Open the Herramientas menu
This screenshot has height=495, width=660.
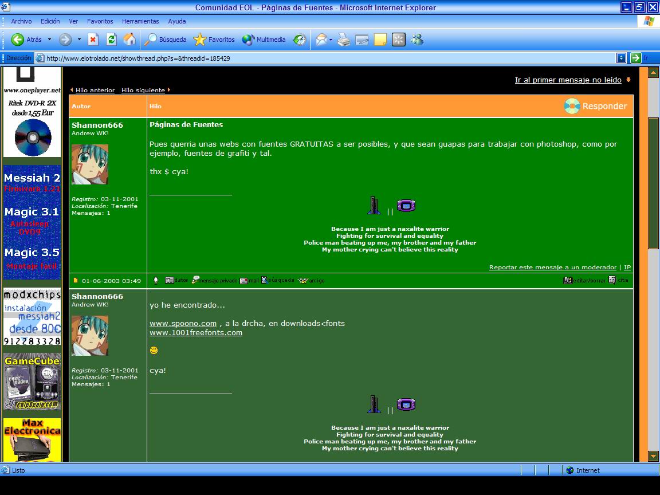click(x=140, y=21)
